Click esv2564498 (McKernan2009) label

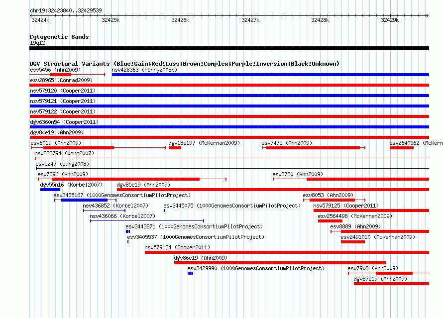pos(355,216)
